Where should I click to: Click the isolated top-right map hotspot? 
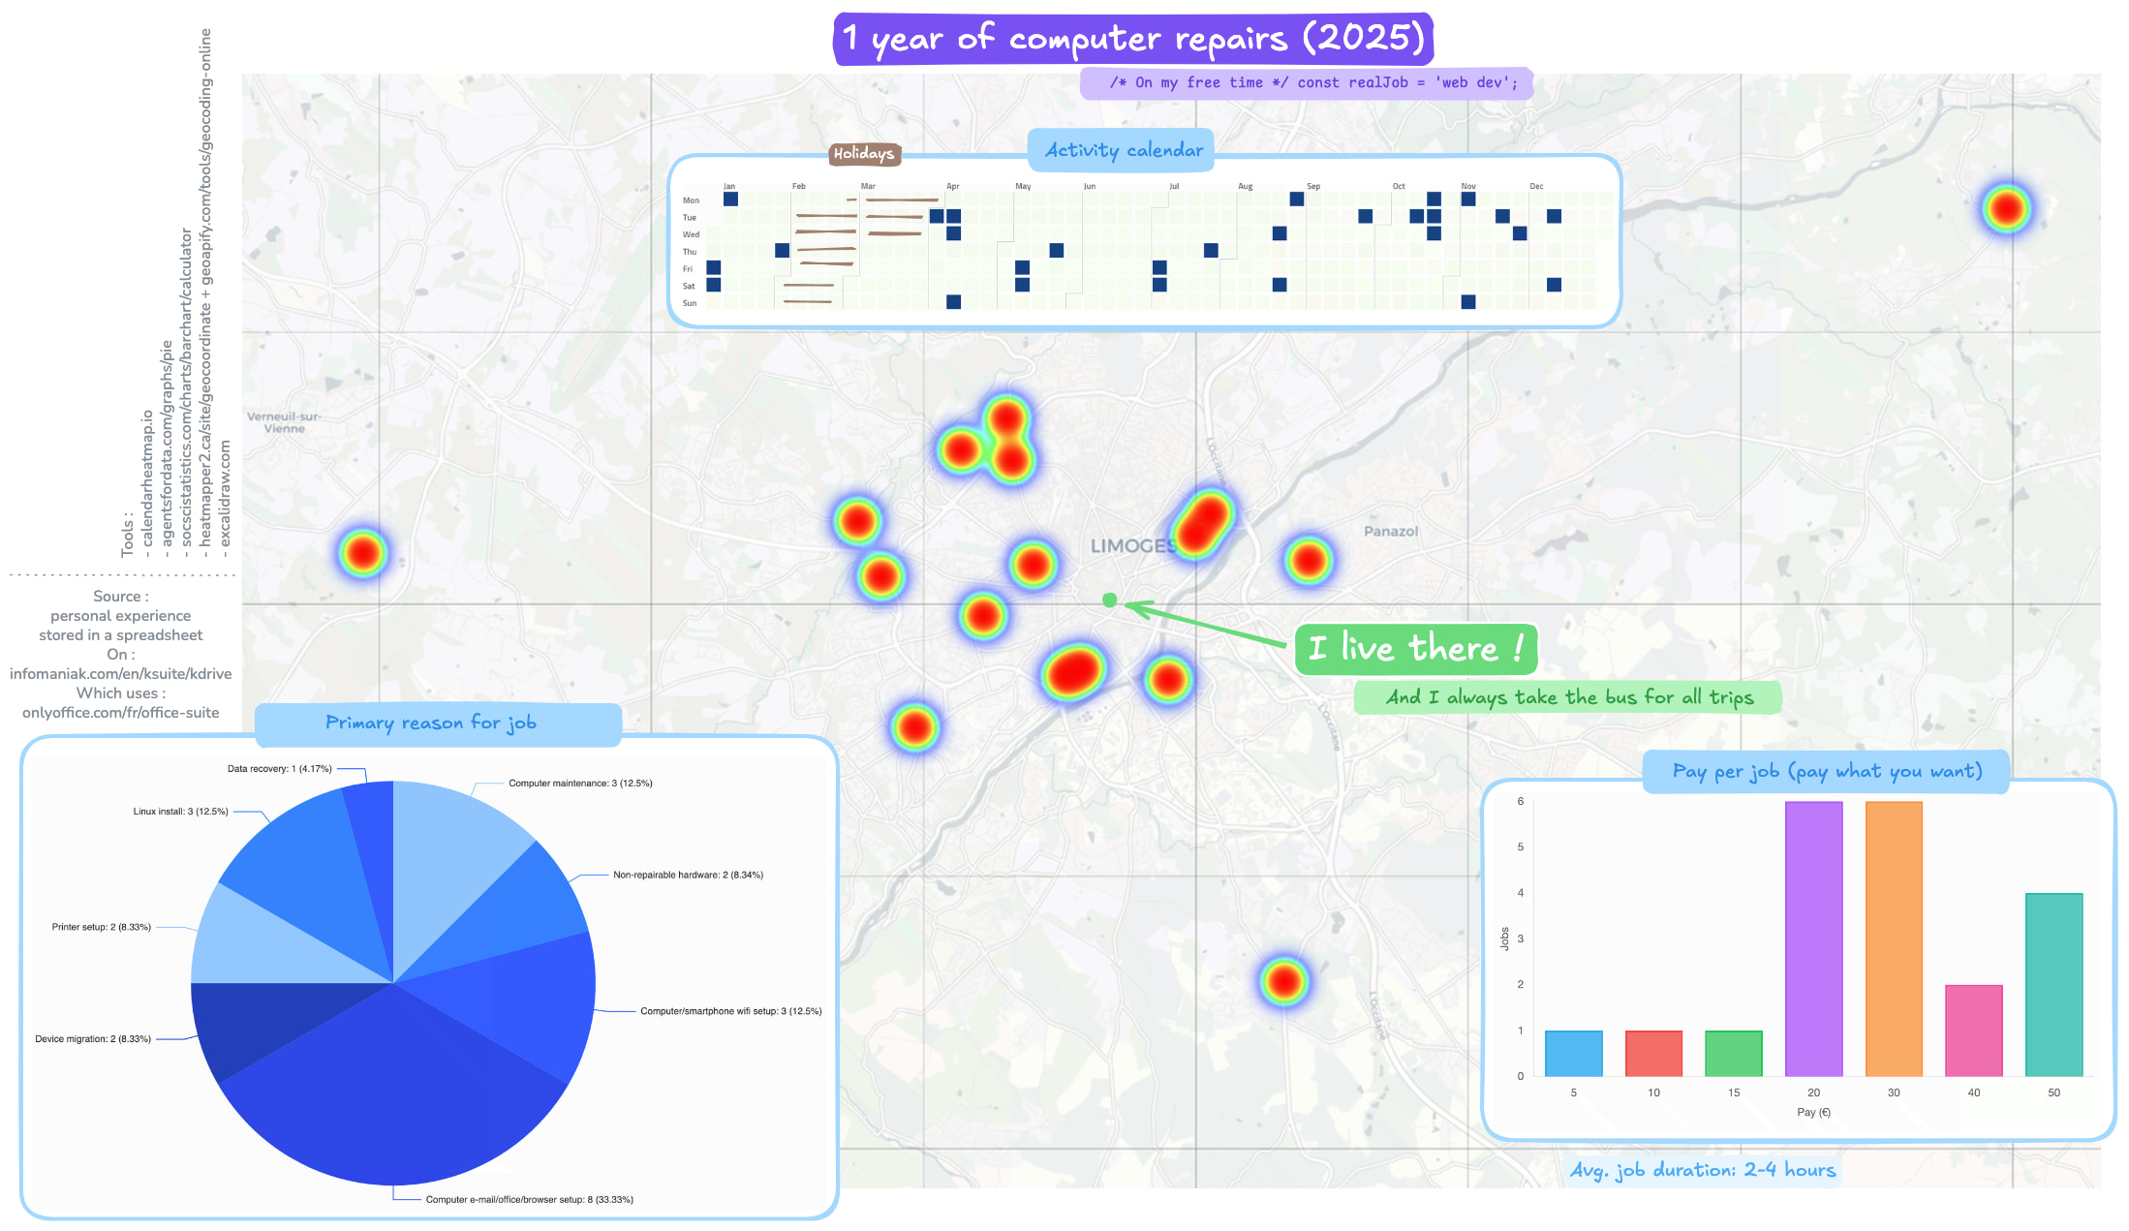point(2006,208)
